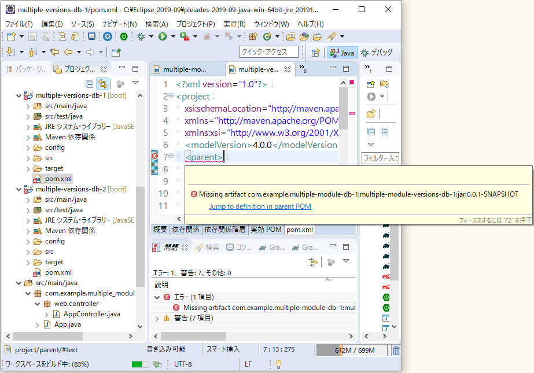Open the 実行(R) menu
Screen dimensions: 534x373
(x=234, y=24)
